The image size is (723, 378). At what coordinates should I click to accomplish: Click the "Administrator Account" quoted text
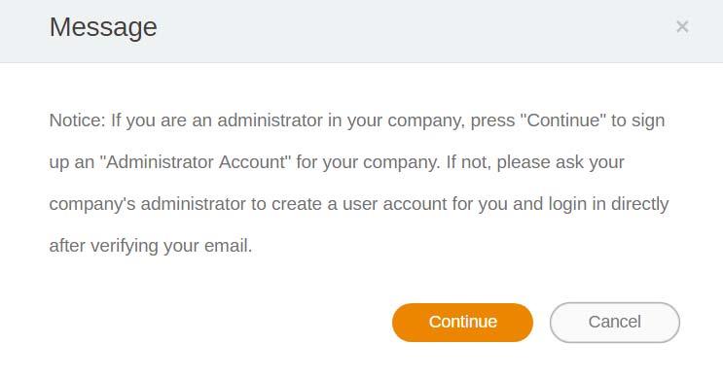coord(195,162)
